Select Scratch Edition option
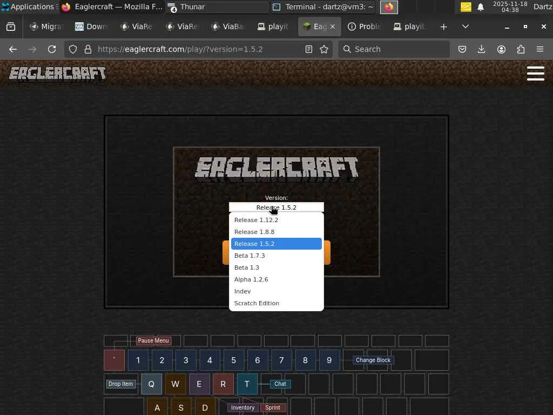Screen dimensions: 553x415 (276, 303)
